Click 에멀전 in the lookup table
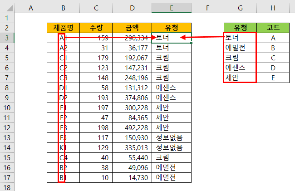The height and width of the screenshot is (191, 295). 240,48
